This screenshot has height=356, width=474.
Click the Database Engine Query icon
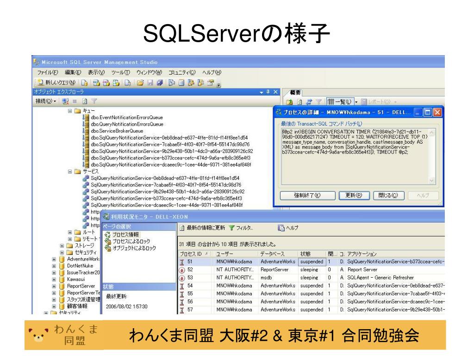(x=85, y=83)
